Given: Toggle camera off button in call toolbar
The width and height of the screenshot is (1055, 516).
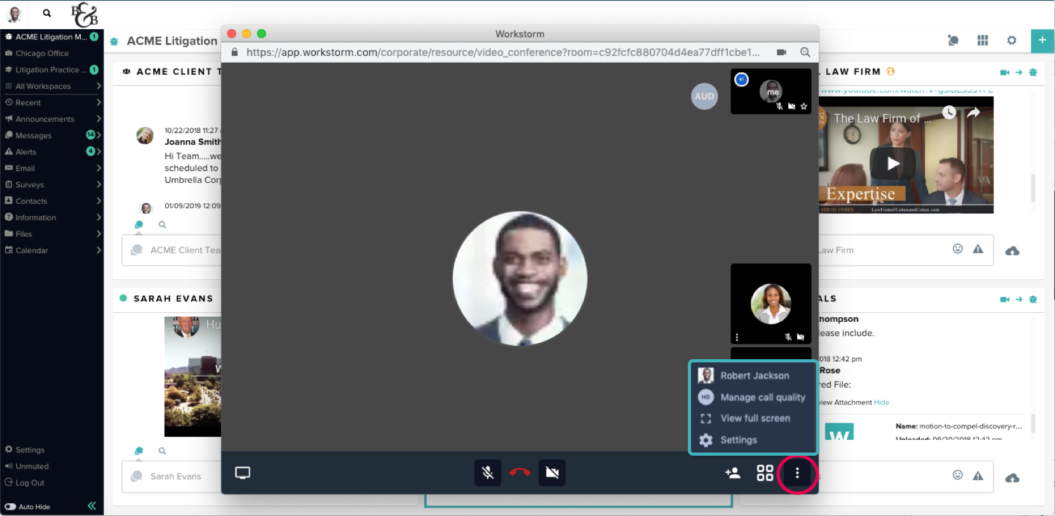Looking at the screenshot, I should (552, 473).
